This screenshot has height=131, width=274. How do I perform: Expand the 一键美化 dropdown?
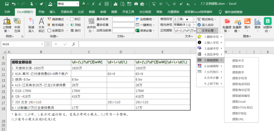click(x=154, y=25)
